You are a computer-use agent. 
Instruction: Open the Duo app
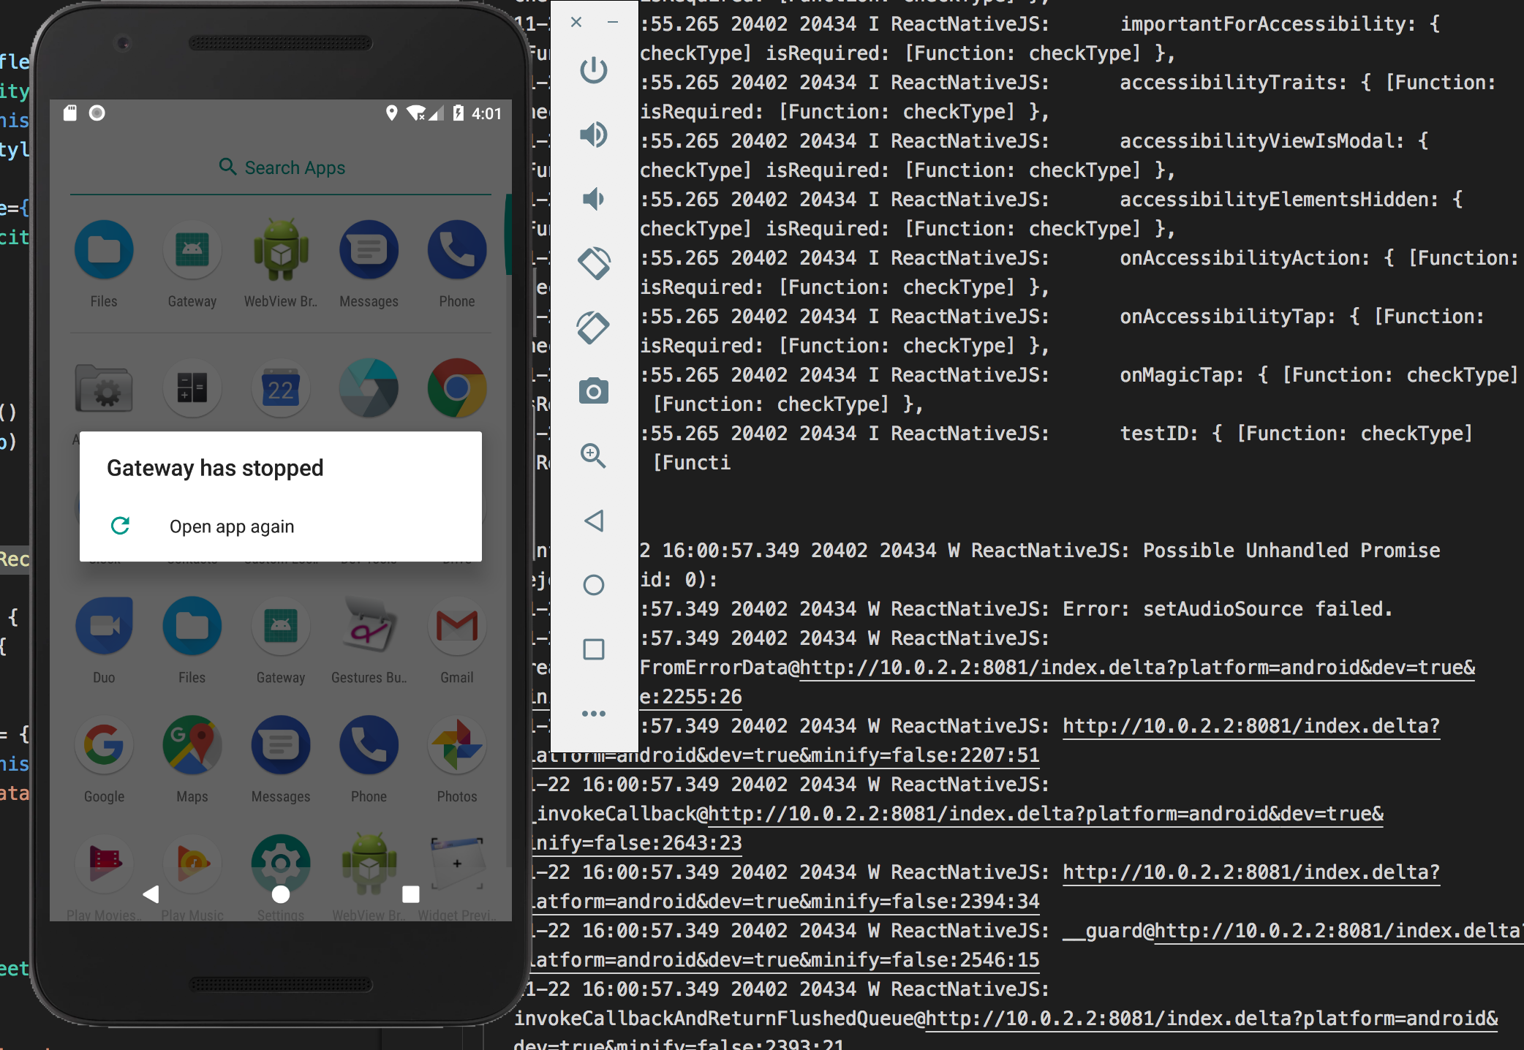click(x=104, y=641)
